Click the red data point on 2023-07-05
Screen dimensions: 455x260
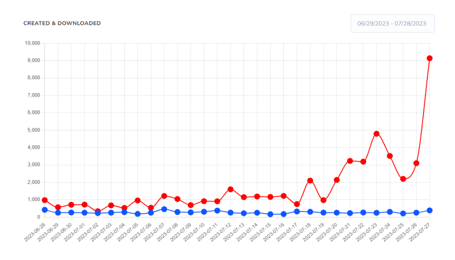[x=137, y=200]
